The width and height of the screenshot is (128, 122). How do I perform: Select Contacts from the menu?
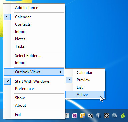click(x=34, y=24)
